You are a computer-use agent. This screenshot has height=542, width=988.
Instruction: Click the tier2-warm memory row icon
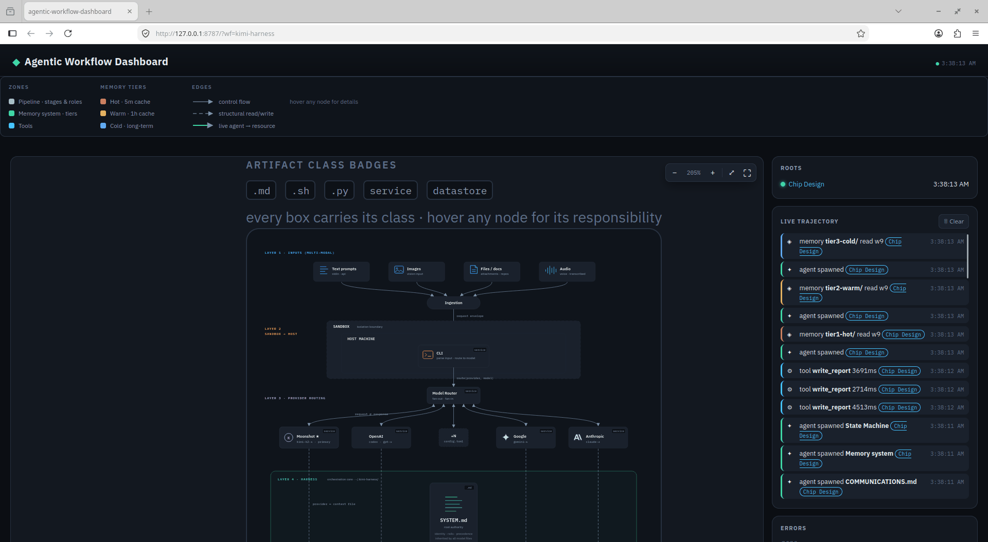point(789,289)
